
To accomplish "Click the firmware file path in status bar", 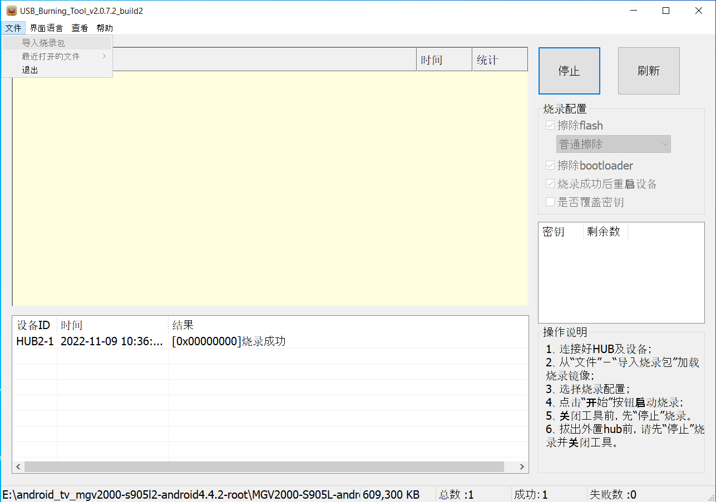I will coord(180,495).
